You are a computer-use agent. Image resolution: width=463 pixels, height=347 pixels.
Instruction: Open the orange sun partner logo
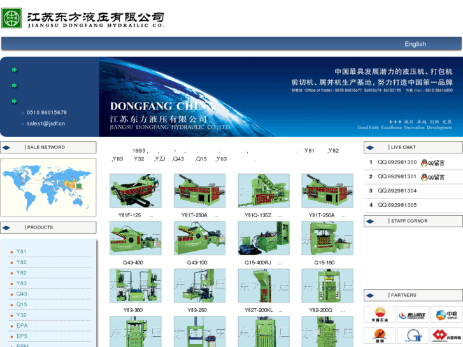(x=380, y=336)
